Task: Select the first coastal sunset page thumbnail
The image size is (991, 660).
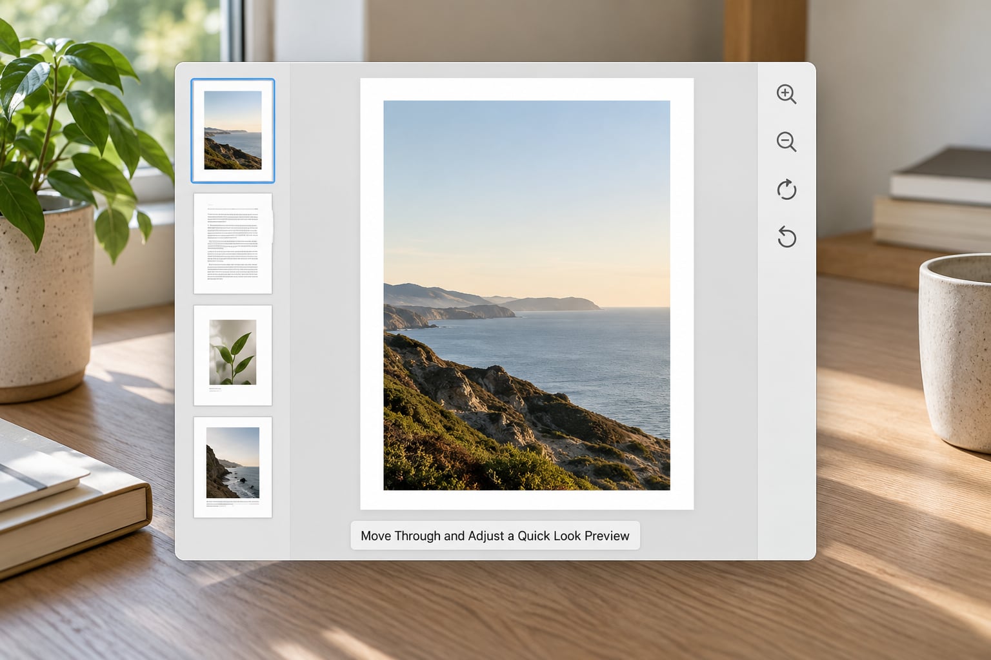Action: (x=233, y=131)
